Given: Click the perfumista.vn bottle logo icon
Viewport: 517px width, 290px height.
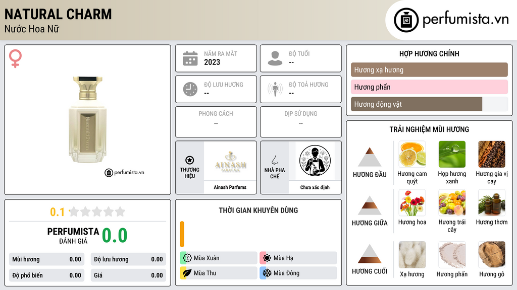Looking at the screenshot, I should pyautogui.click(x=406, y=20).
